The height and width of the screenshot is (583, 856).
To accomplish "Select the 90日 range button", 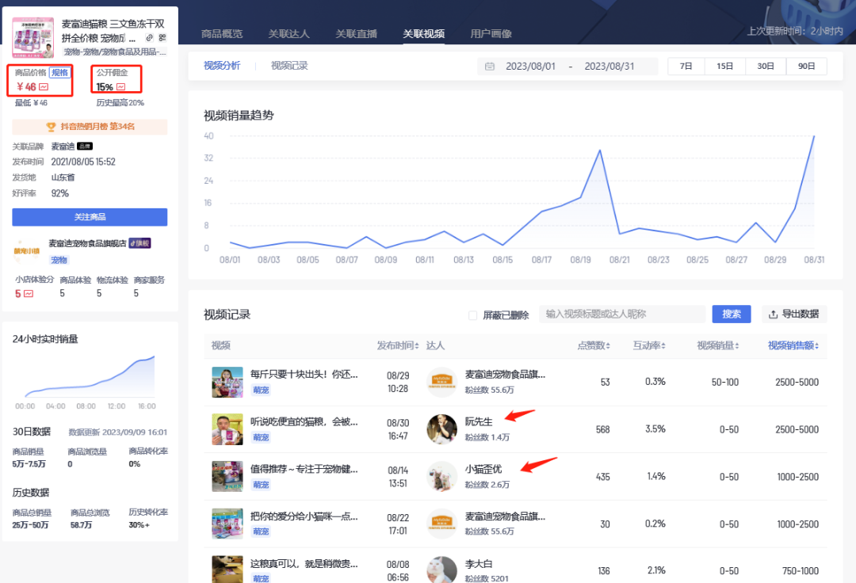I will click(x=806, y=66).
